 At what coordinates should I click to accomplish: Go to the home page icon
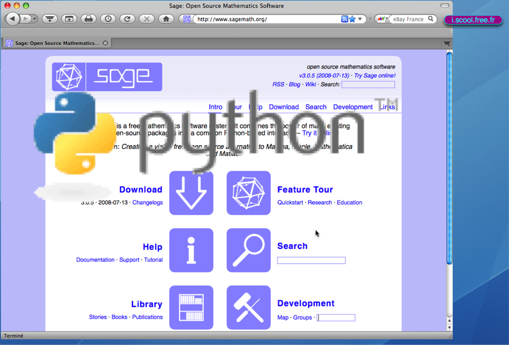[166, 19]
